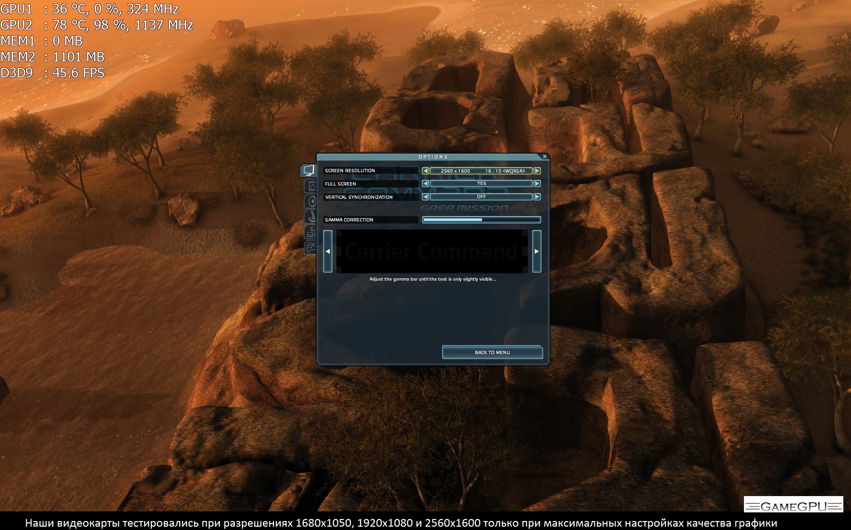
Task: Click the GPU2 78 °C overlay line
Action: 97,25
